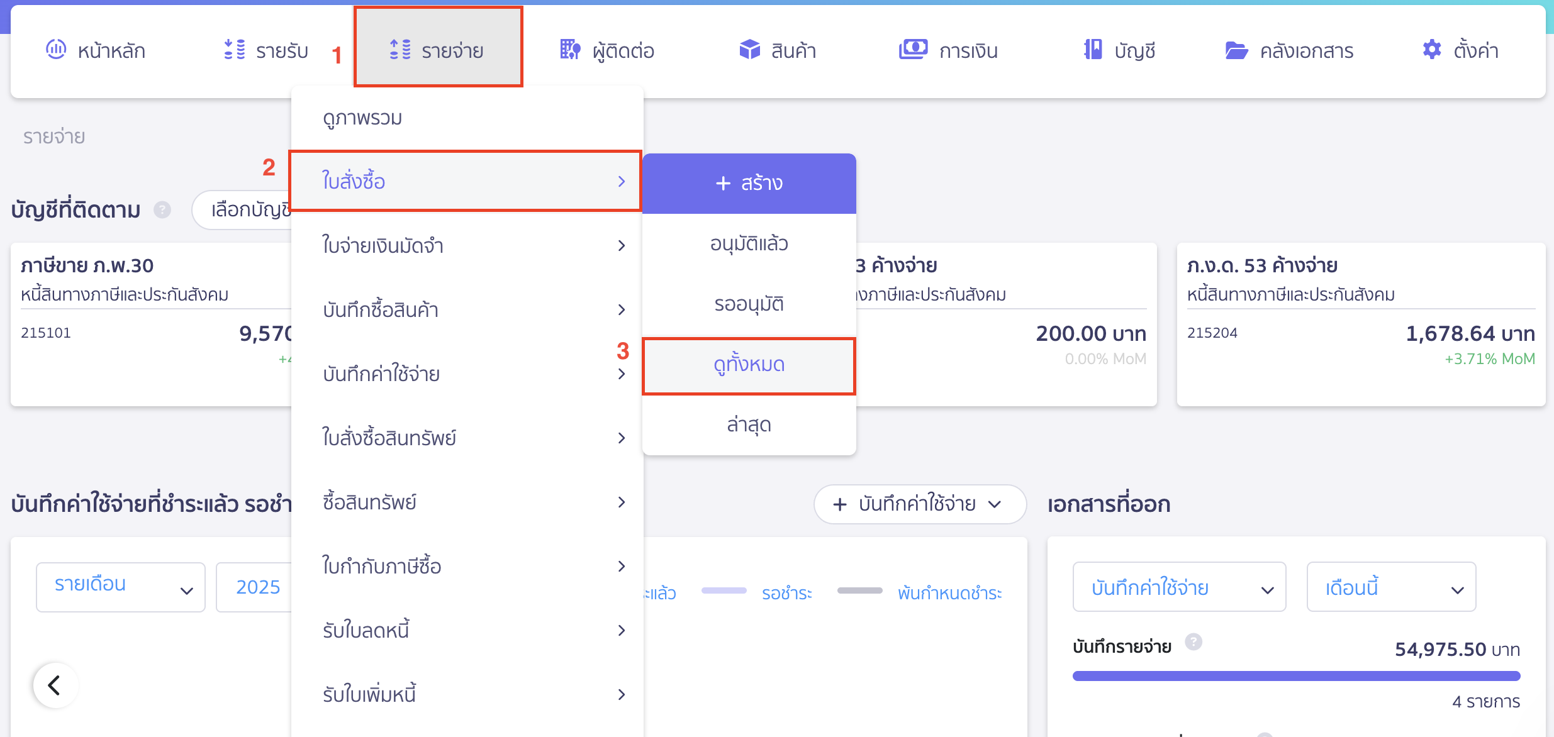Expand บันทึกค่าใช้จ่าย submenu in menu
The height and width of the screenshot is (737, 1554).
[467, 374]
